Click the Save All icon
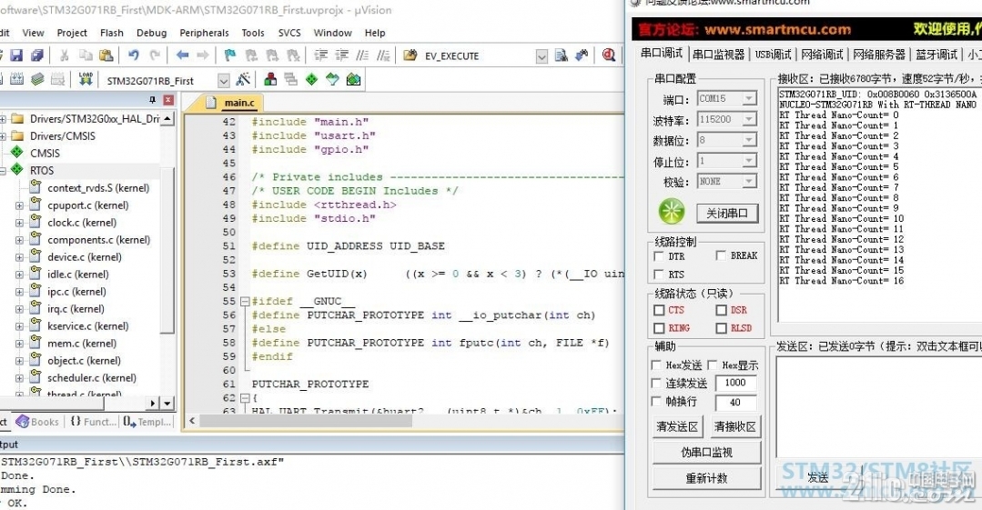 click(37, 55)
